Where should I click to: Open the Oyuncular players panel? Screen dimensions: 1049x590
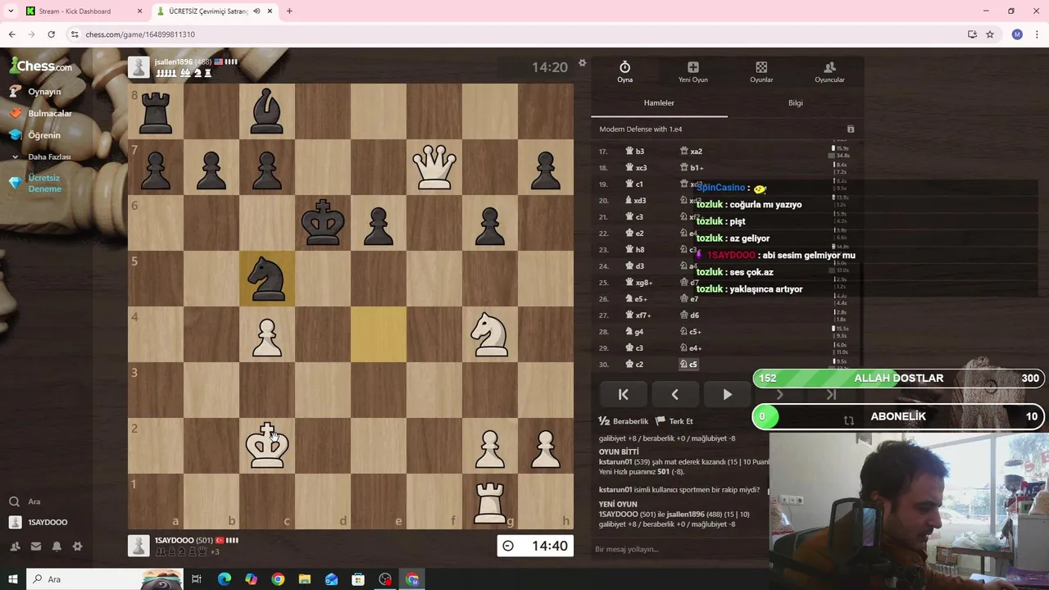coord(829,71)
